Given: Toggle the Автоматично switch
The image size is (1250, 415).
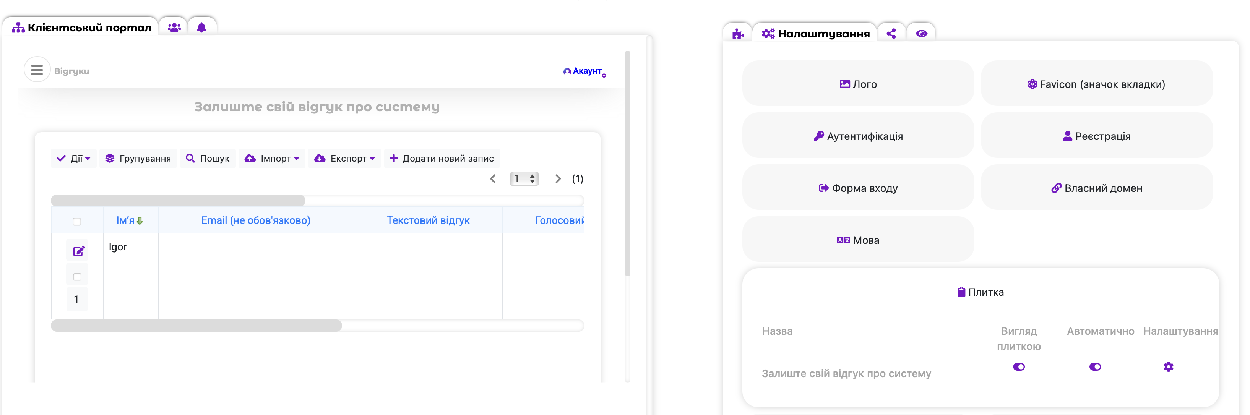Looking at the screenshot, I should point(1095,366).
